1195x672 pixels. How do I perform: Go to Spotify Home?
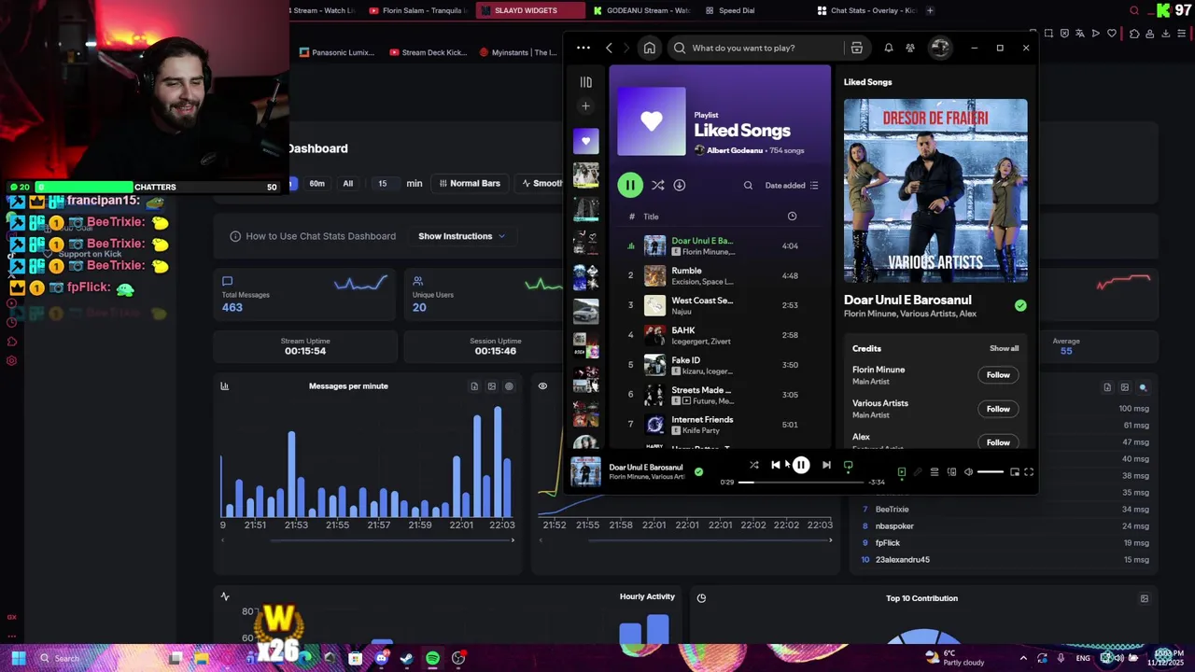click(x=650, y=48)
